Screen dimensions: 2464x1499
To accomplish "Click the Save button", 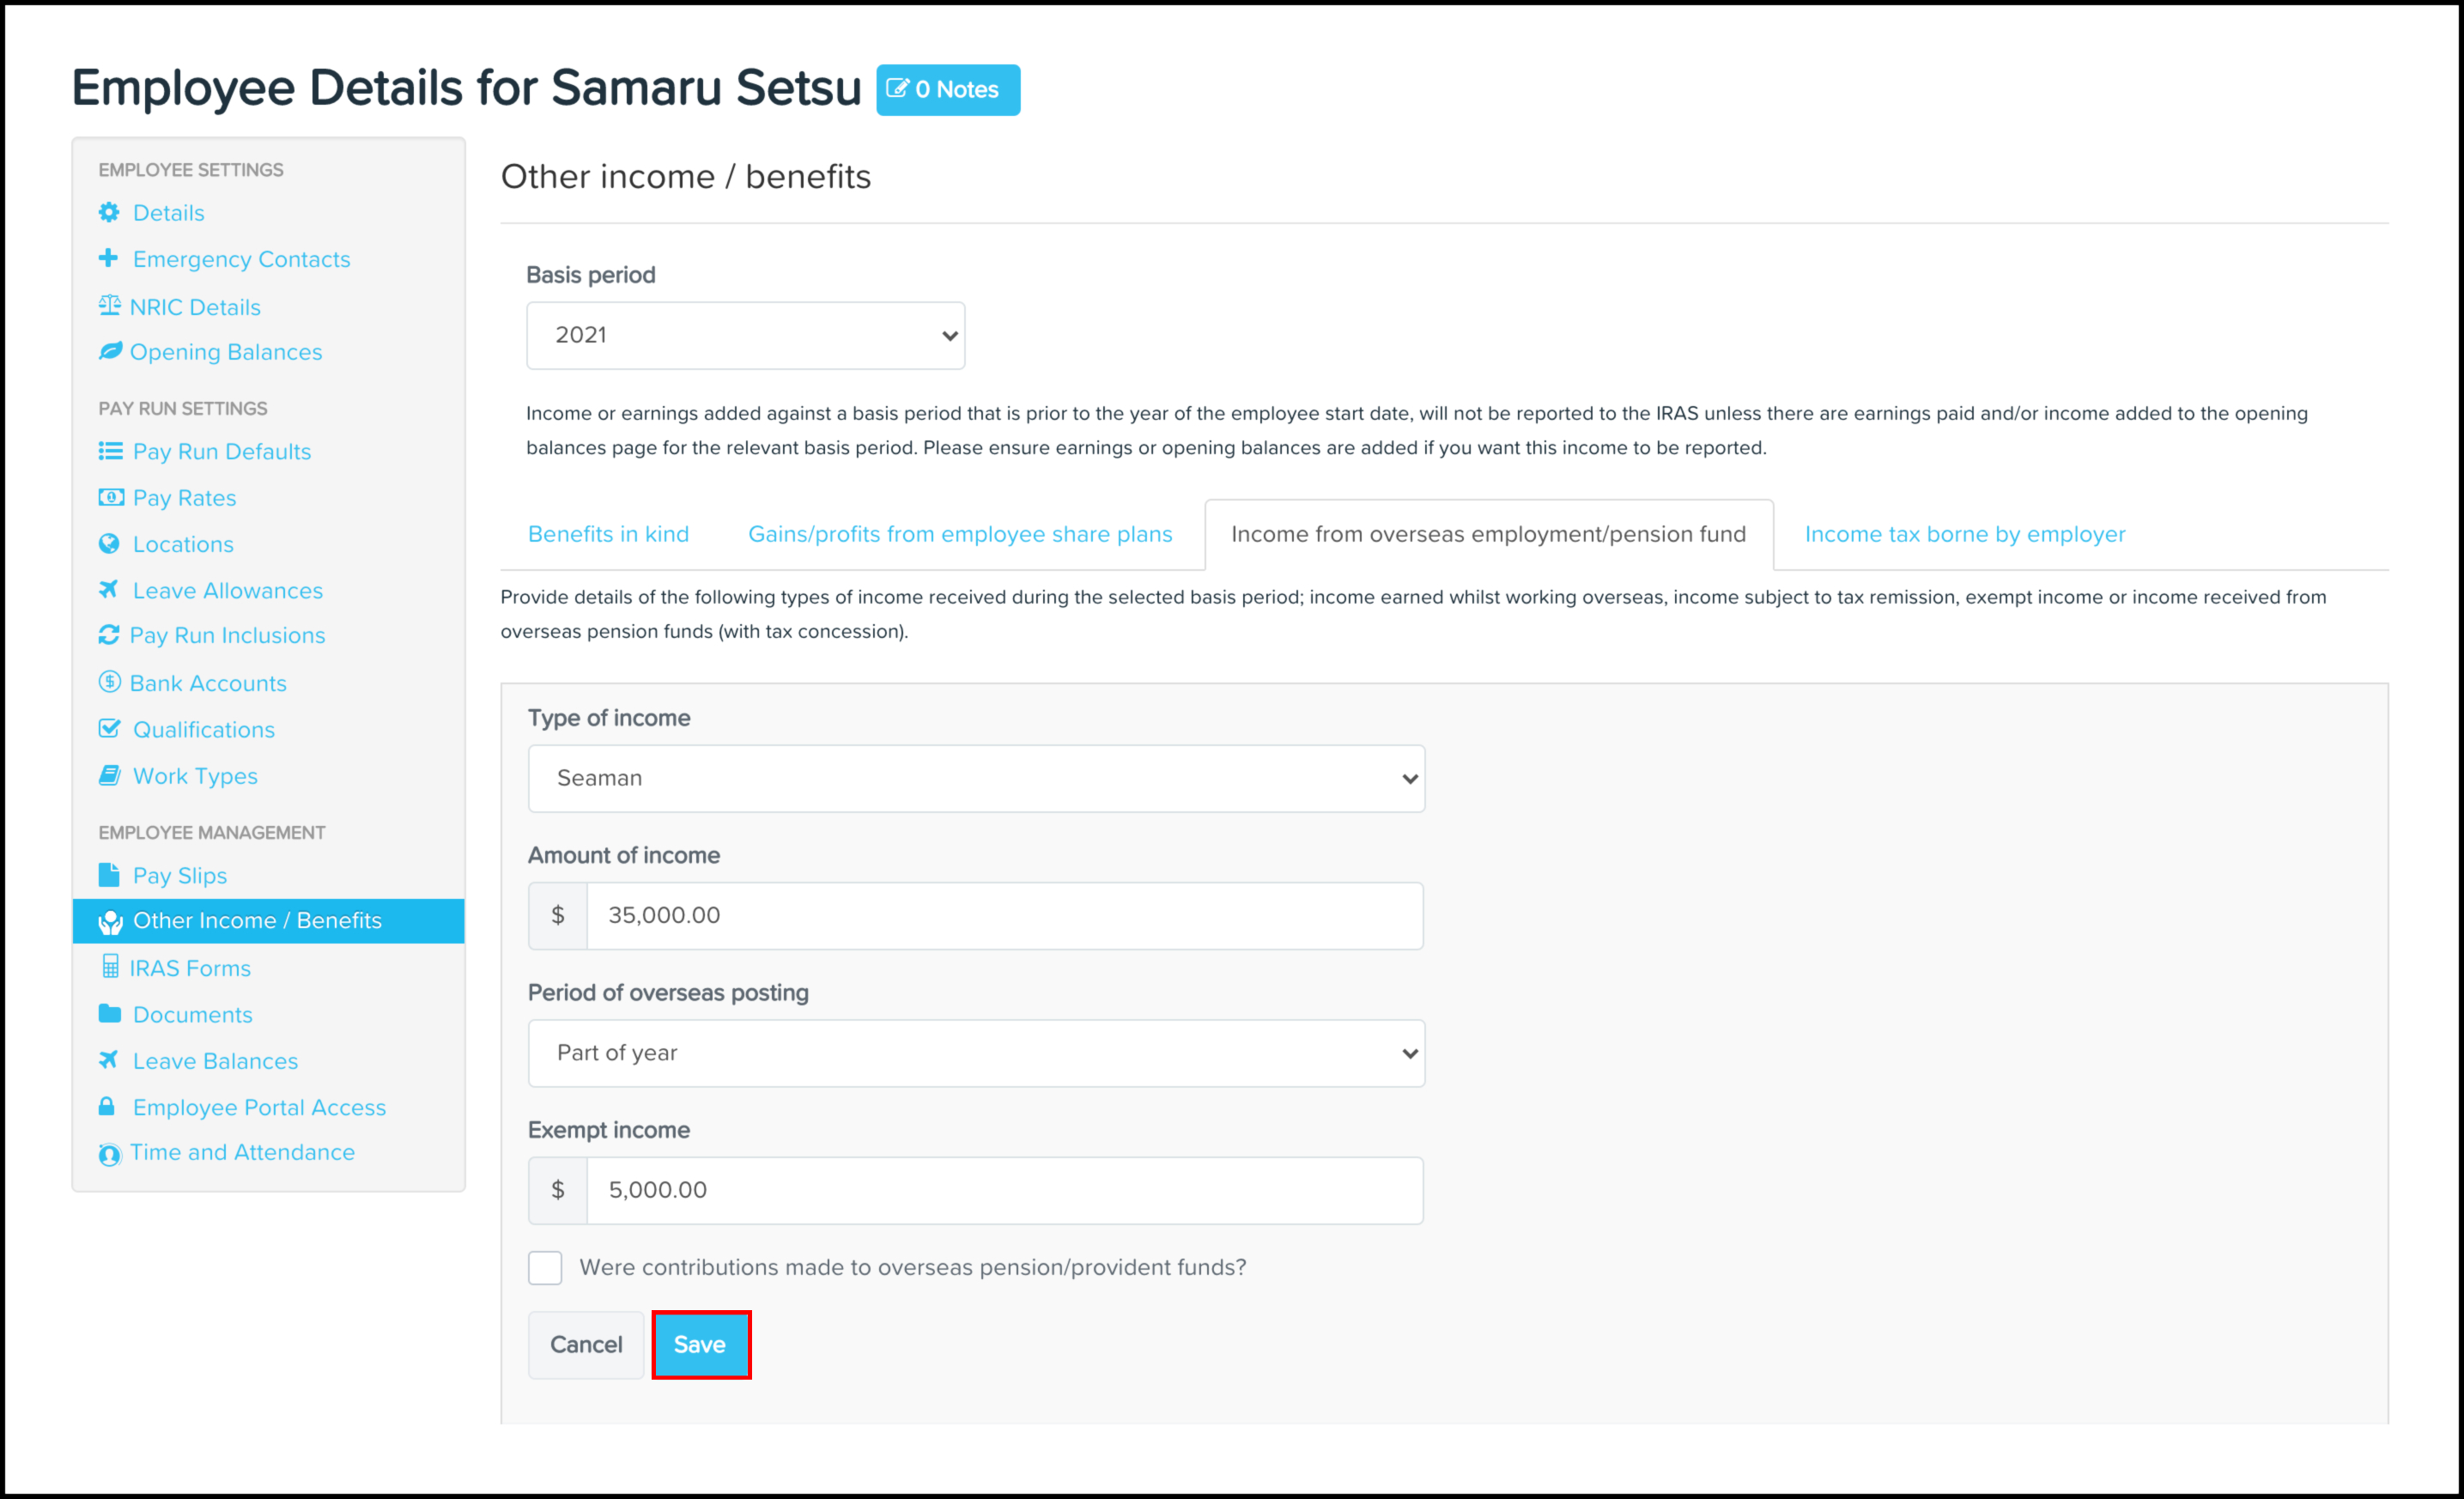I will (701, 1344).
